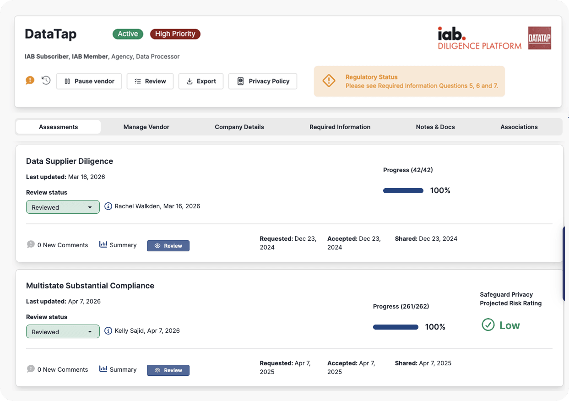
Task: Click Data Supplier Diligence progress bar
Action: tap(403, 190)
